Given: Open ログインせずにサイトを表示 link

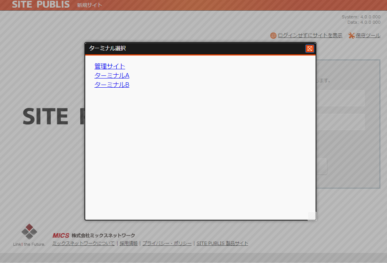Looking at the screenshot, I should pyautogui.click(x=310, y=36).
